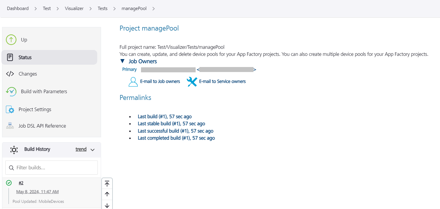Click the trend link in Build History

coord(81,149)
